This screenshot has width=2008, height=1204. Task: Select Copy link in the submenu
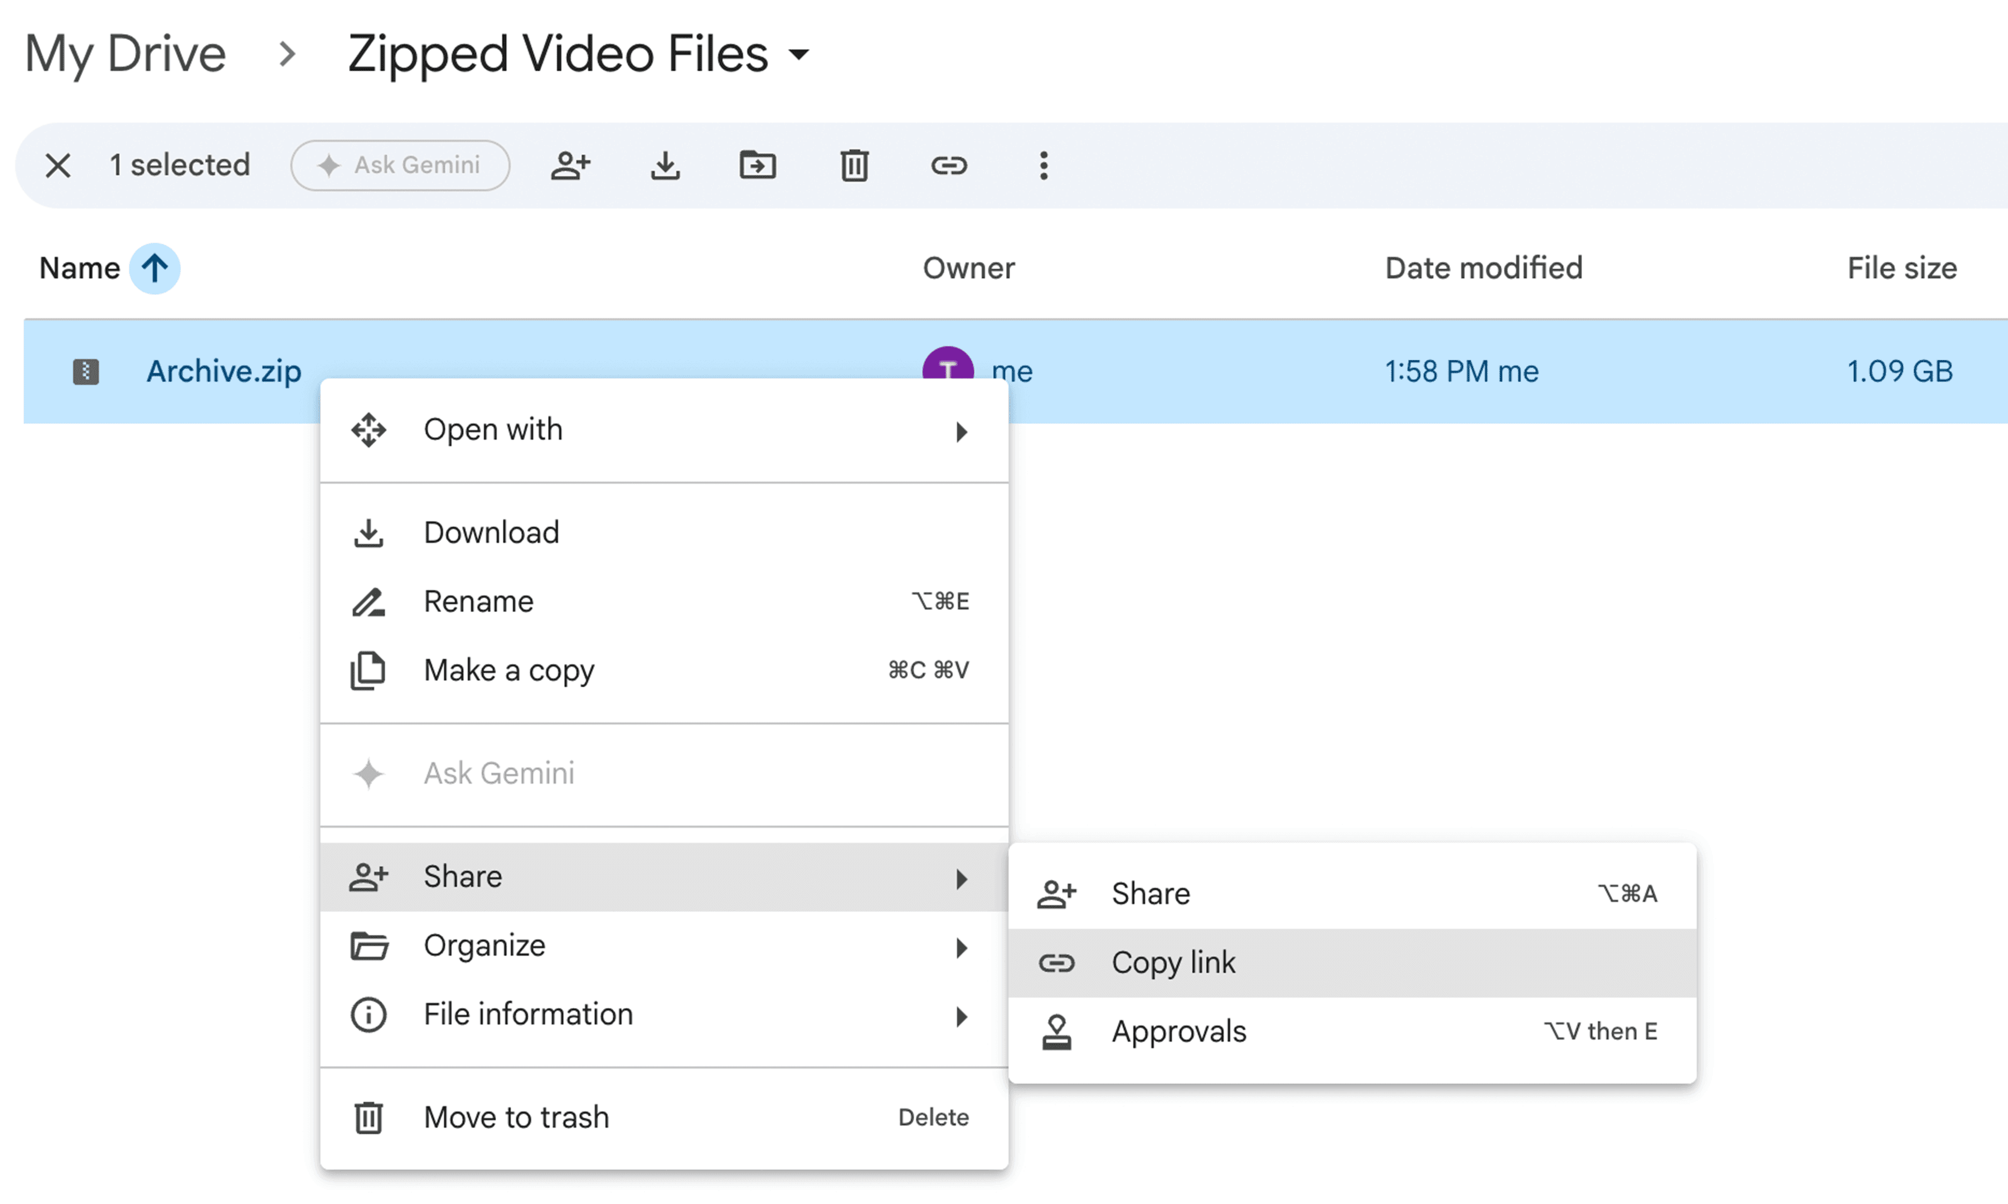[x=1352, y=963]
